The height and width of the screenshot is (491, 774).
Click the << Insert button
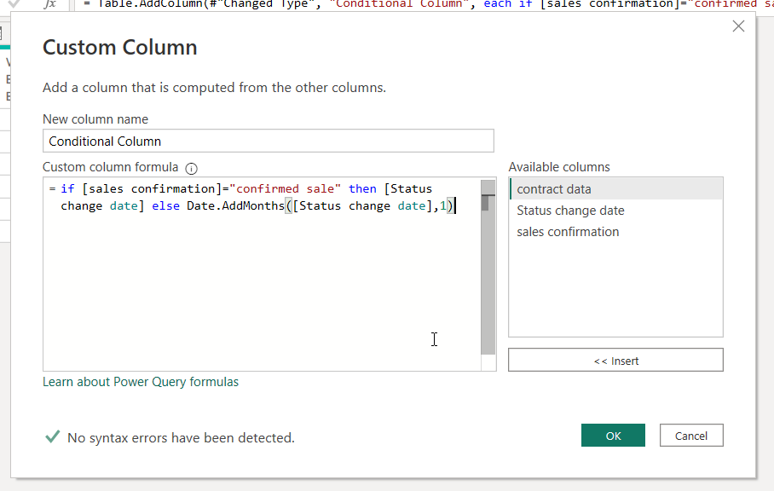[615, 361]
